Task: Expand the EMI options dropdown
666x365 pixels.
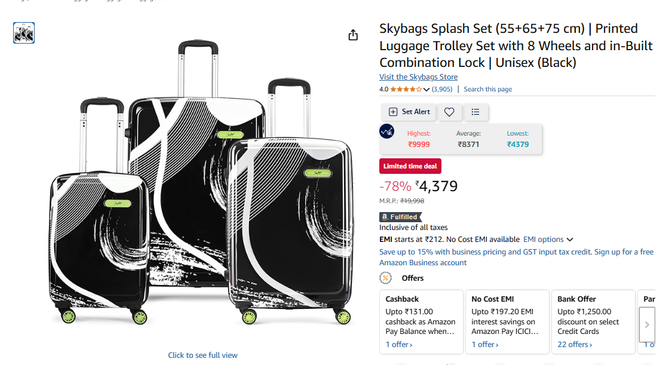Action: click(x=548, y=239)
